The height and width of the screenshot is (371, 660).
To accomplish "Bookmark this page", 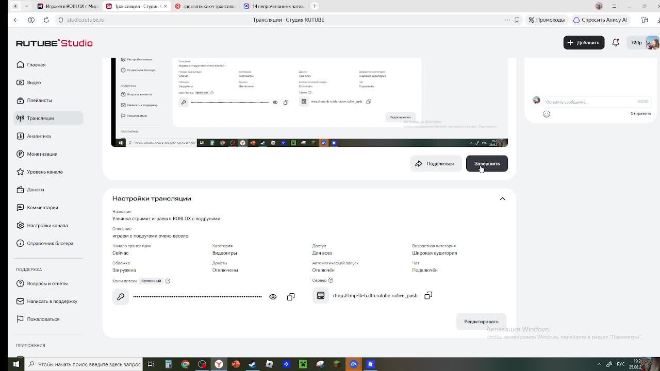I will click(x=517, y=20).
